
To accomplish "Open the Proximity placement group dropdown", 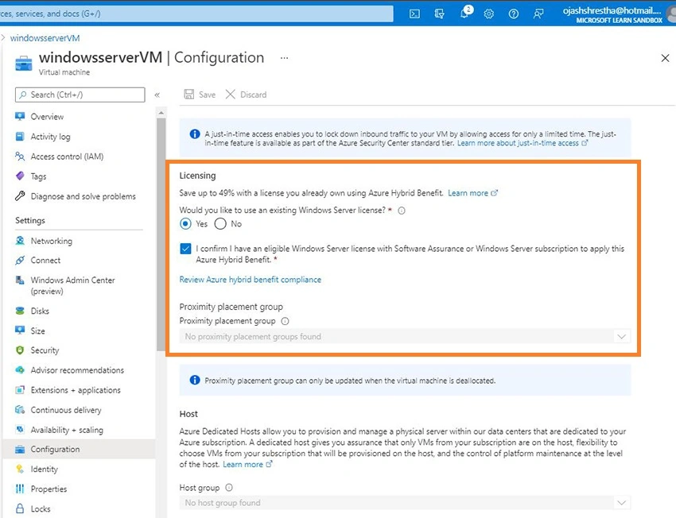I will click(405, 336).
